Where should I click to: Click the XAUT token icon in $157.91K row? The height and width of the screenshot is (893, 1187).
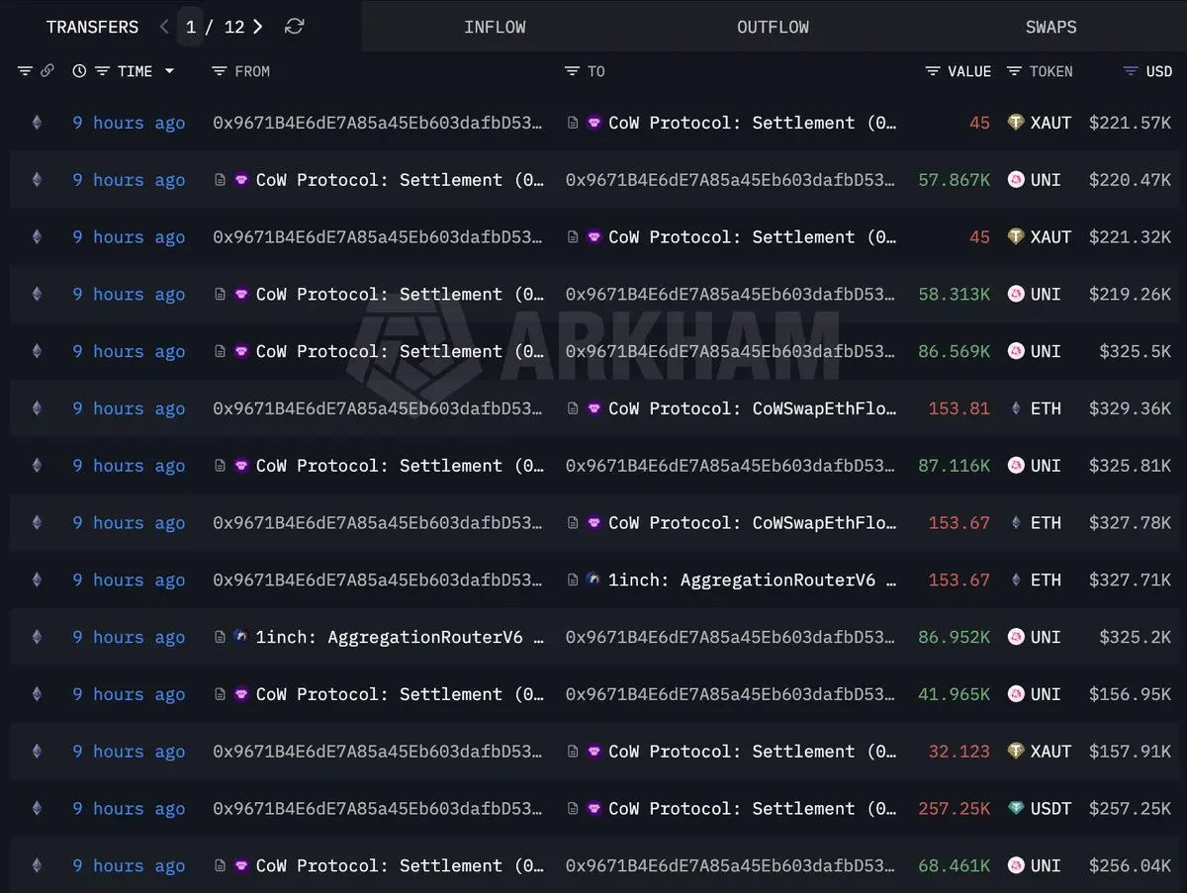point(1015,752)
